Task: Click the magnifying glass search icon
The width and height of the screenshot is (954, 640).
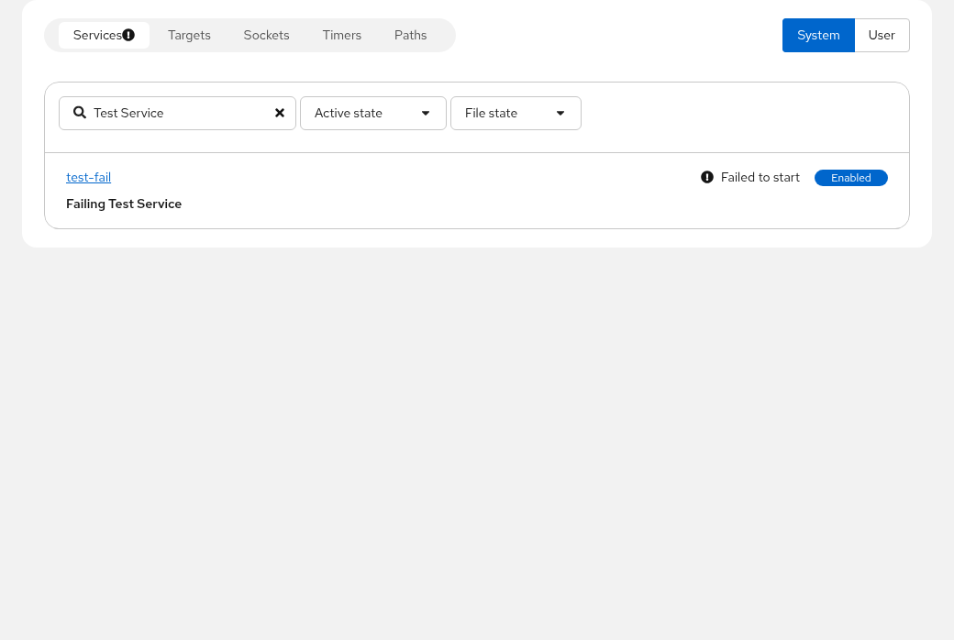Action: click(80, 113)
